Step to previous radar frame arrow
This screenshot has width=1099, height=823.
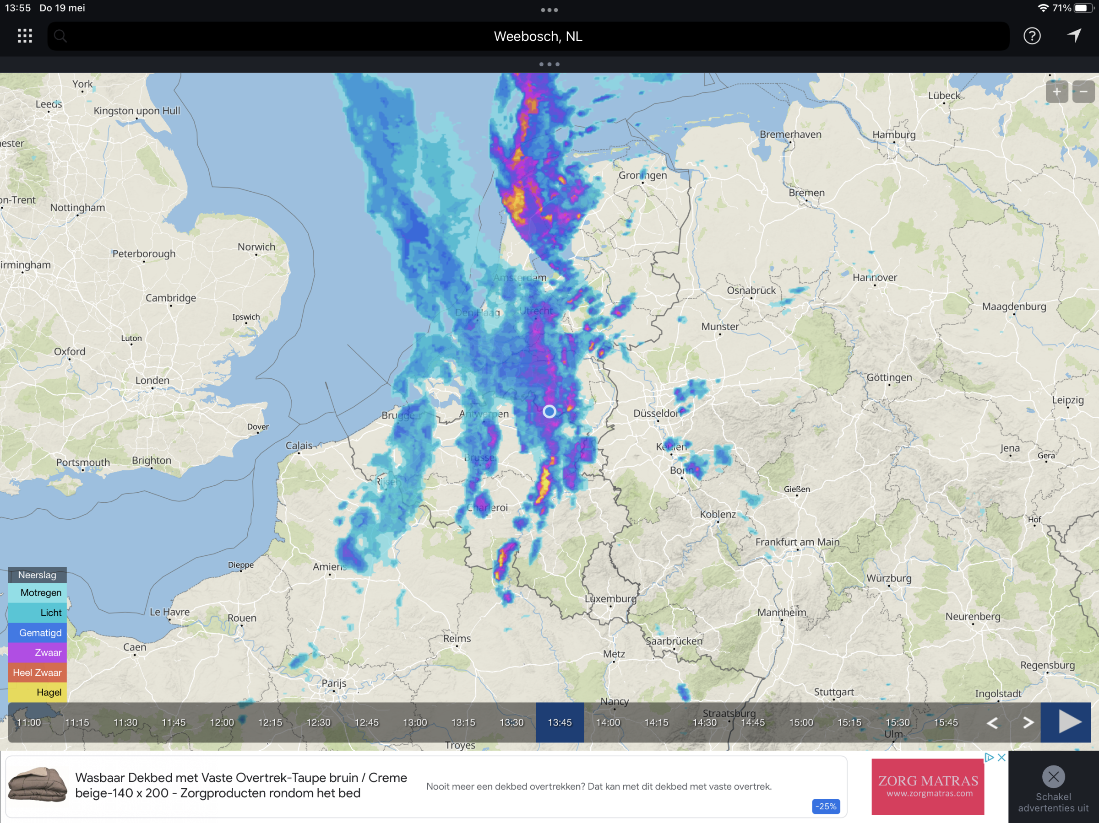tap(992, 723)
